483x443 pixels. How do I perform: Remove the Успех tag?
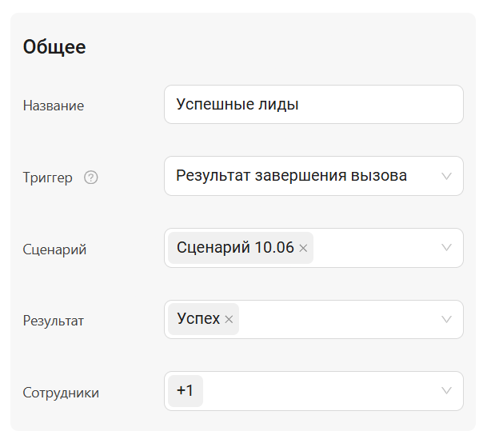(x=229, y=320)
